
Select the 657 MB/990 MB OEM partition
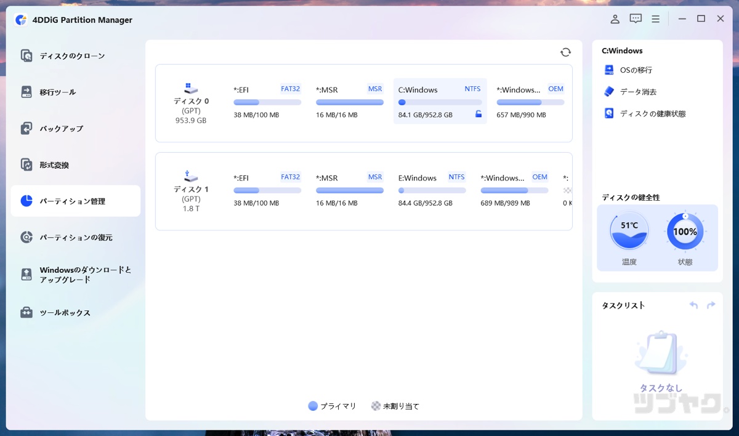530,102
